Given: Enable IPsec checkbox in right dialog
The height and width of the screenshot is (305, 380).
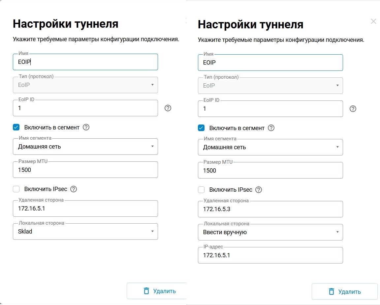Looking at the screenshot, I should [x=201, y=190].
